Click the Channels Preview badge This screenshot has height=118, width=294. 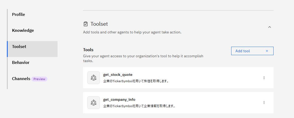click(x=39, y=79)
